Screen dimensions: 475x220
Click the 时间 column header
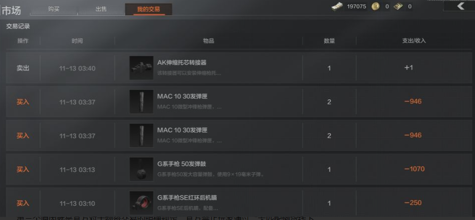click(x=77, y=41)
